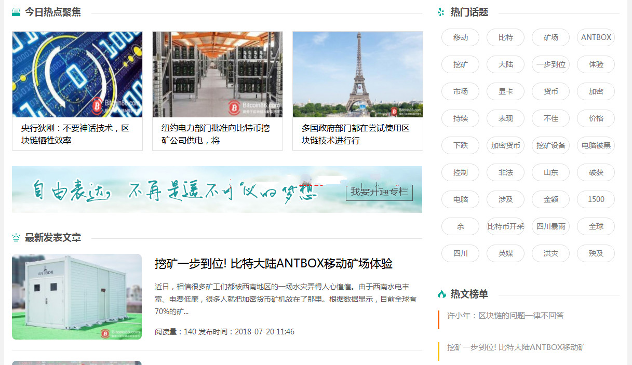Select the ANTBOX topic tag
Image resolution: width=632 pixels, height=365 pixels.
[596, 37]
